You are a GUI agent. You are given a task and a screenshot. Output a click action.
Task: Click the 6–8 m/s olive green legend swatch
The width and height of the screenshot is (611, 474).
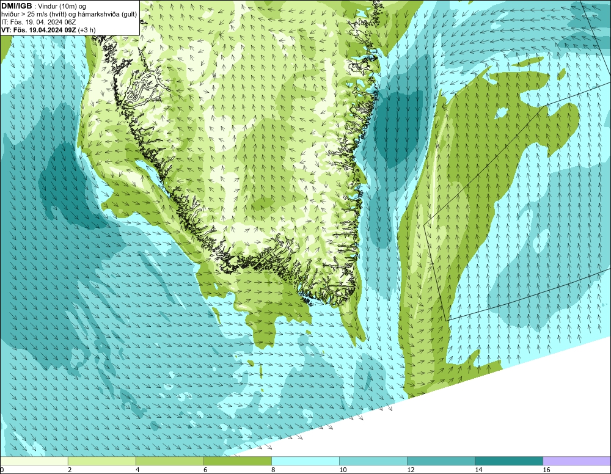point(238,461)
